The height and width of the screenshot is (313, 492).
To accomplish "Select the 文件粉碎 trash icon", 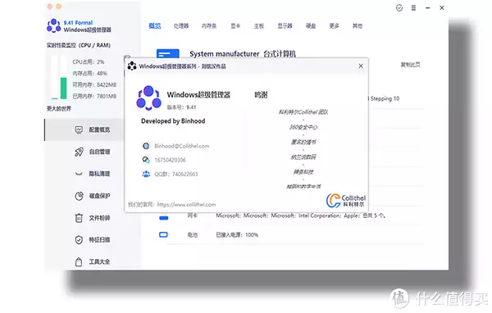I will coord(79,218).
